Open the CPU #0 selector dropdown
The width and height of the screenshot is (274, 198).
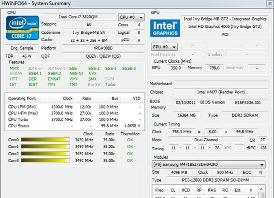point(131,17)
